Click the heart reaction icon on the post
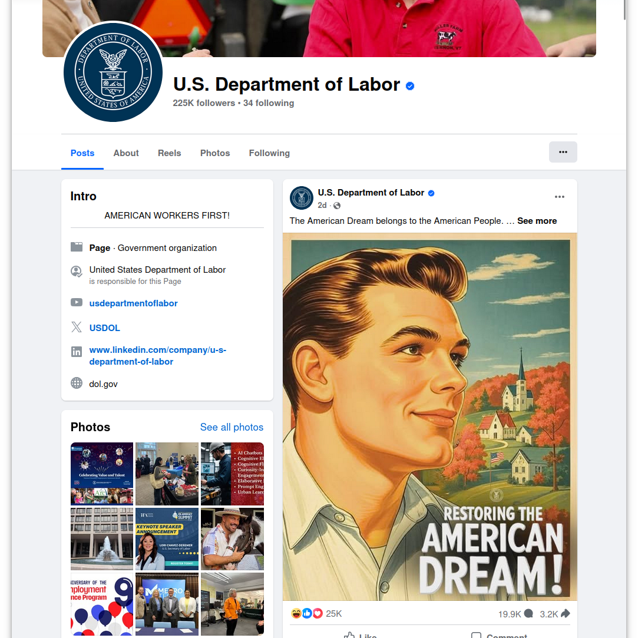The height and width of the screenshot is (638, 638). [318, 613]
